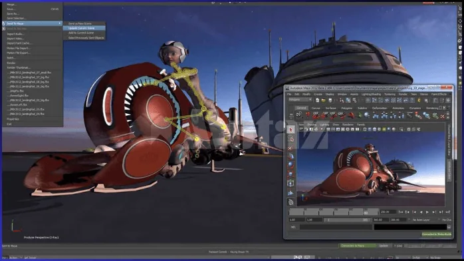Select the Rotate tool sphere icon in Maya
The width and height of the screenshot is (464, 261).
click(x=290, y=165)
